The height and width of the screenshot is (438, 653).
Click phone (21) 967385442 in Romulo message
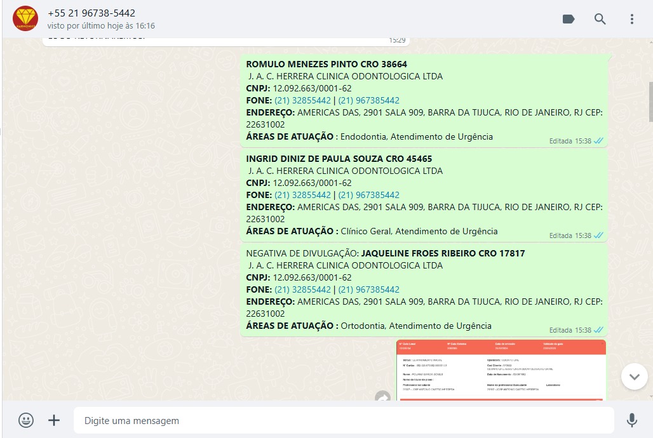[368, 100]
